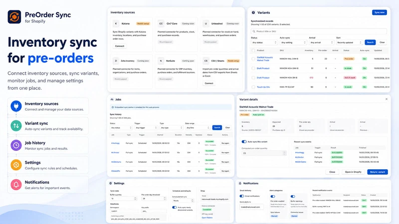Screen dimensions: 399x224
Task: Open the Date range 'Any time' dropdown
Action: click(x=198, y=128)
